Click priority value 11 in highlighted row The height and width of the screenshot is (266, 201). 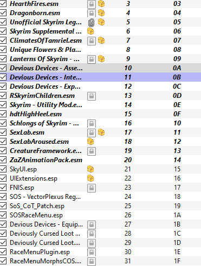(128, 77)
